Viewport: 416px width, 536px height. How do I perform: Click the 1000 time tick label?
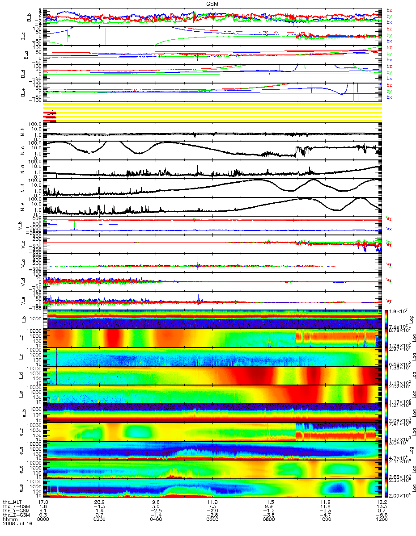(x=325, y=519)
